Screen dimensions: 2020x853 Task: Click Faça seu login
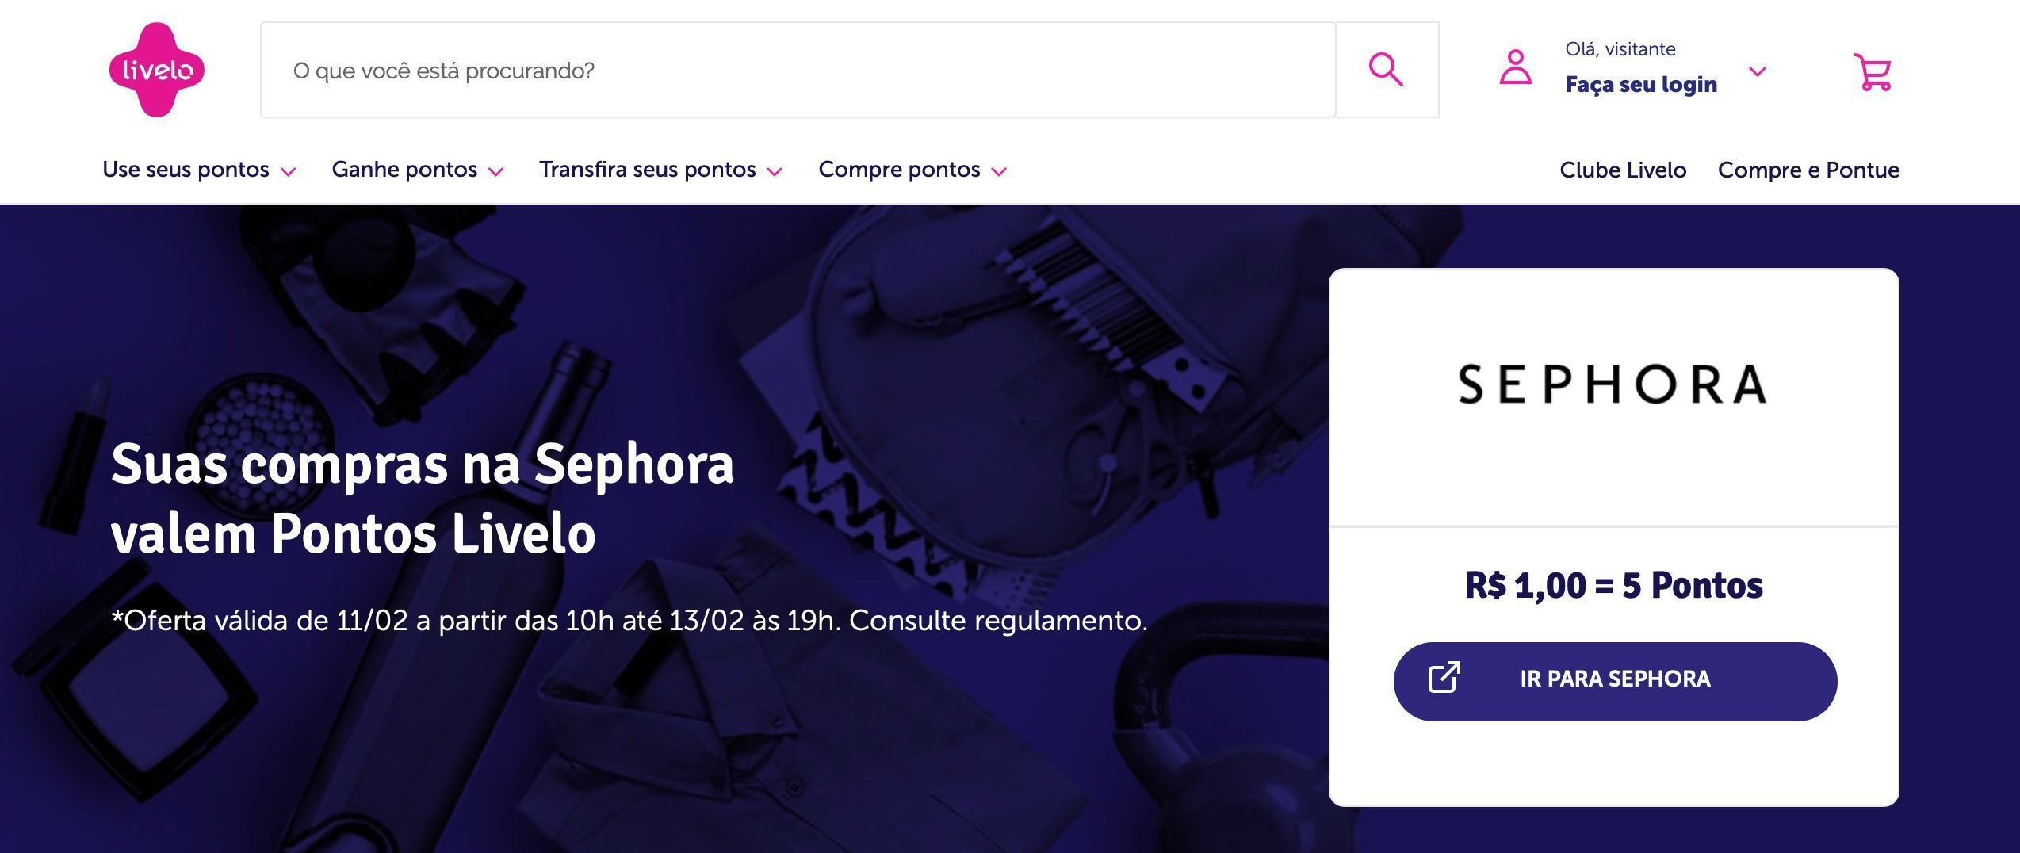click(x=1641, y=84)
